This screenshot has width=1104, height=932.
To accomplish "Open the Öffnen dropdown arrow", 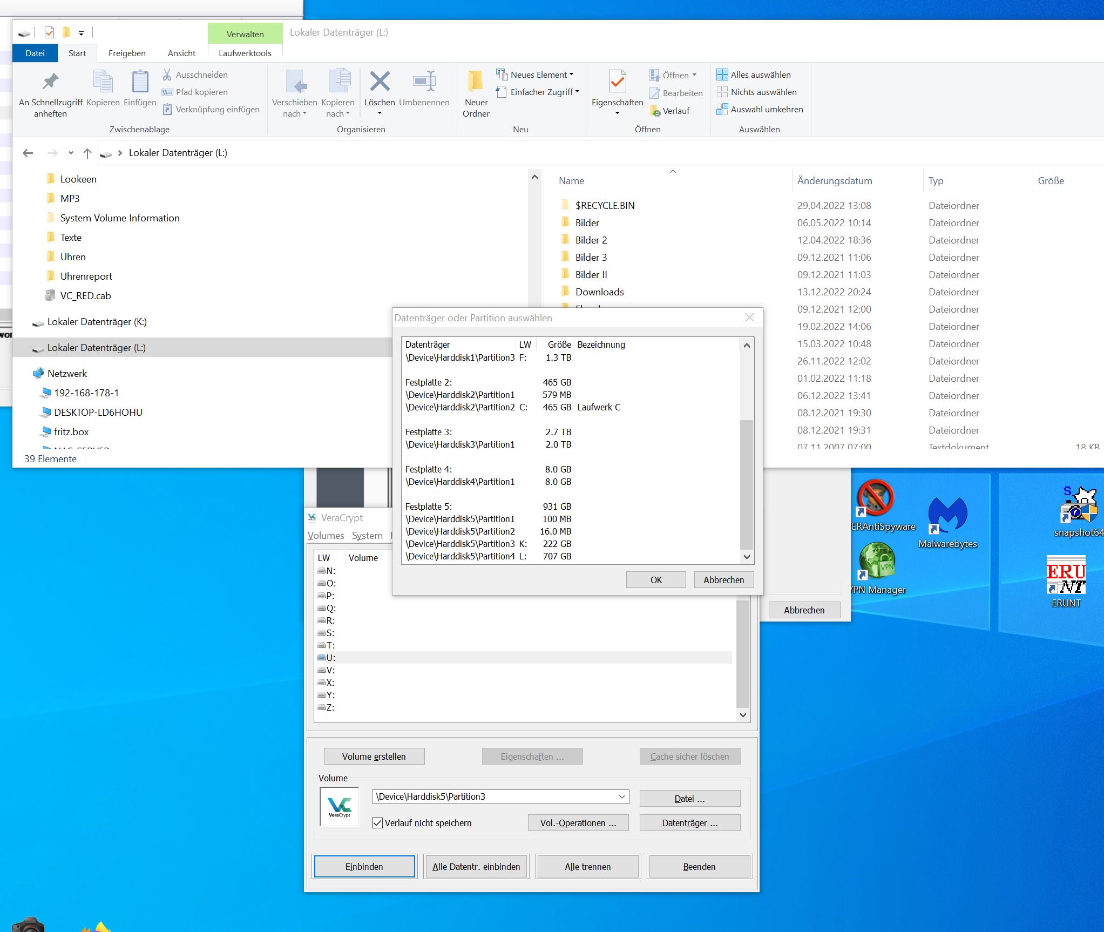I will [694, 75].
